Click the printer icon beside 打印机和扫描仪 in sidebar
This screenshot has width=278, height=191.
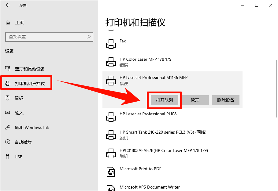click(x=8, y=83)
